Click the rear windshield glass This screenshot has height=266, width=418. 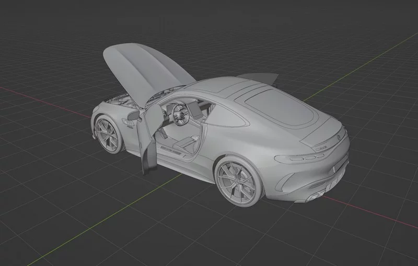point(280,107)
